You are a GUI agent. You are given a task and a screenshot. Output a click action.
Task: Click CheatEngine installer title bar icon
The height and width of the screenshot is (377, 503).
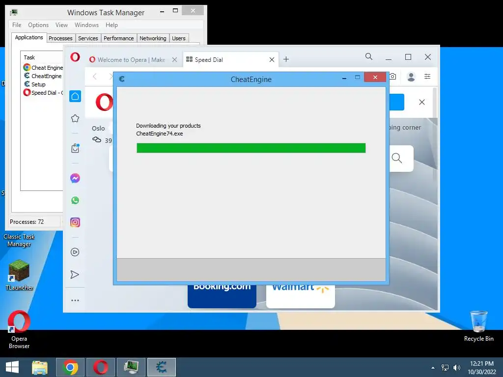(122, 79)
